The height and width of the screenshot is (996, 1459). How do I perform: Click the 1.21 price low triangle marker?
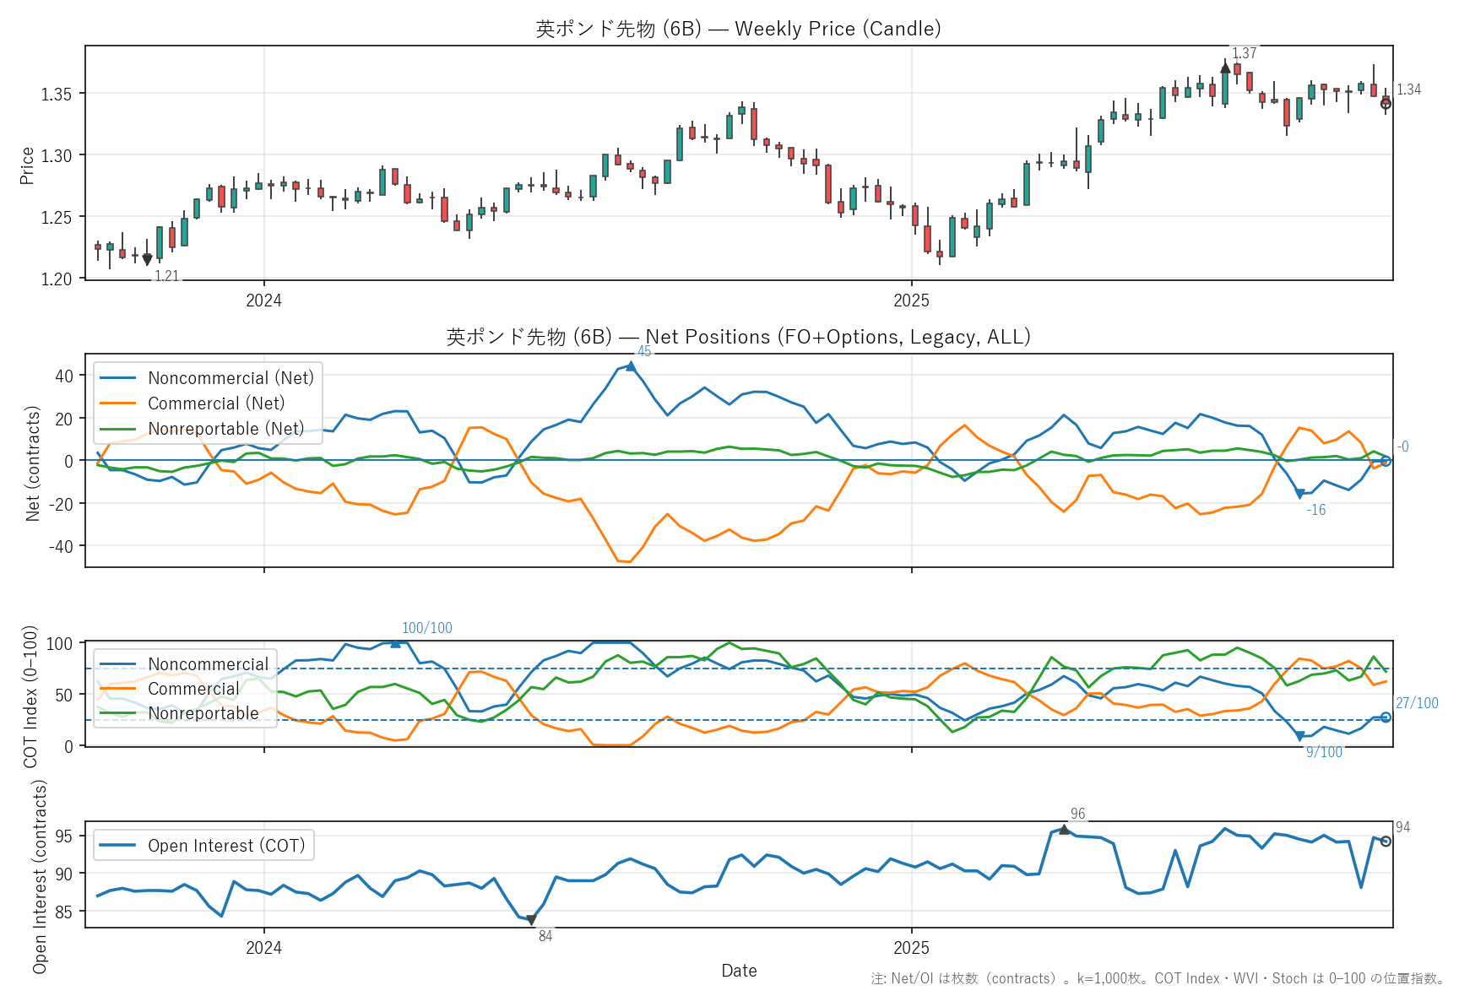tap(147, 260)
